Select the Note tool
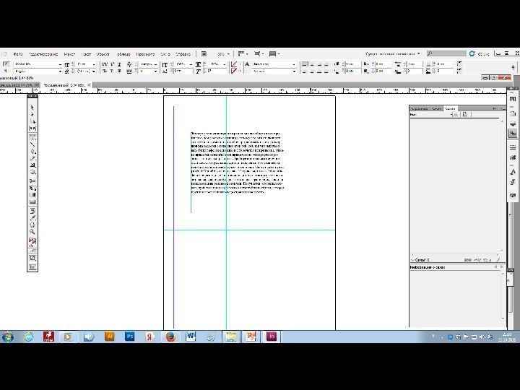Screen dimensions: 520x390 (x=32, y=211)
